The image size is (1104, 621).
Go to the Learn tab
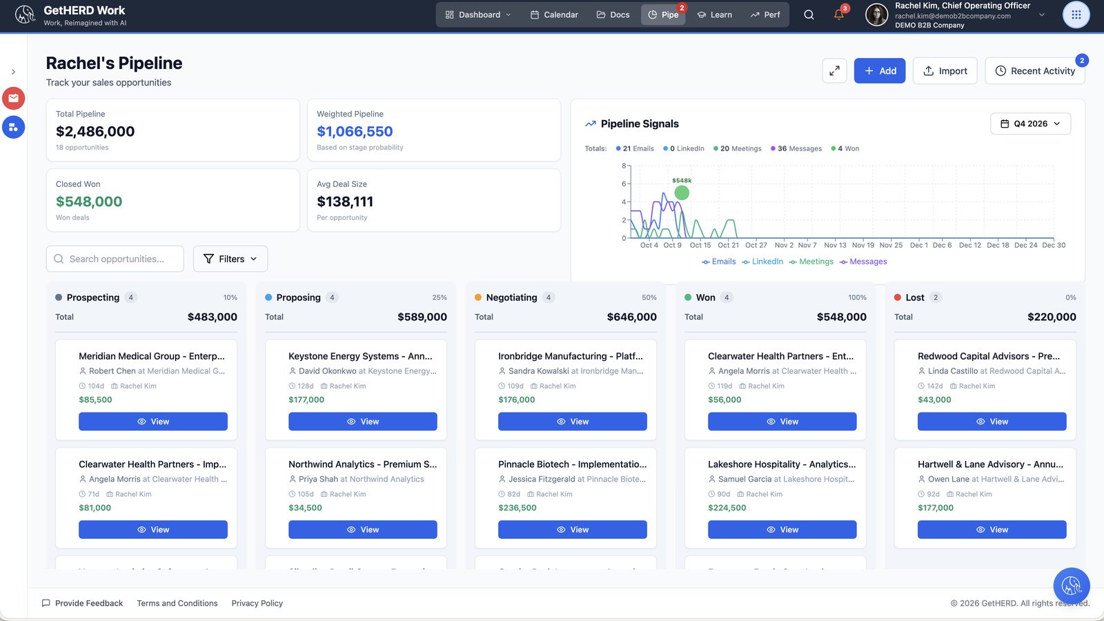click(714, 14)
